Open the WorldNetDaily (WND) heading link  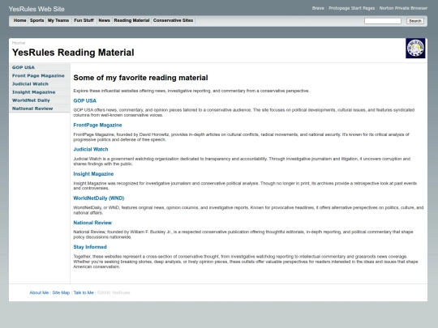tap(99, 198)
